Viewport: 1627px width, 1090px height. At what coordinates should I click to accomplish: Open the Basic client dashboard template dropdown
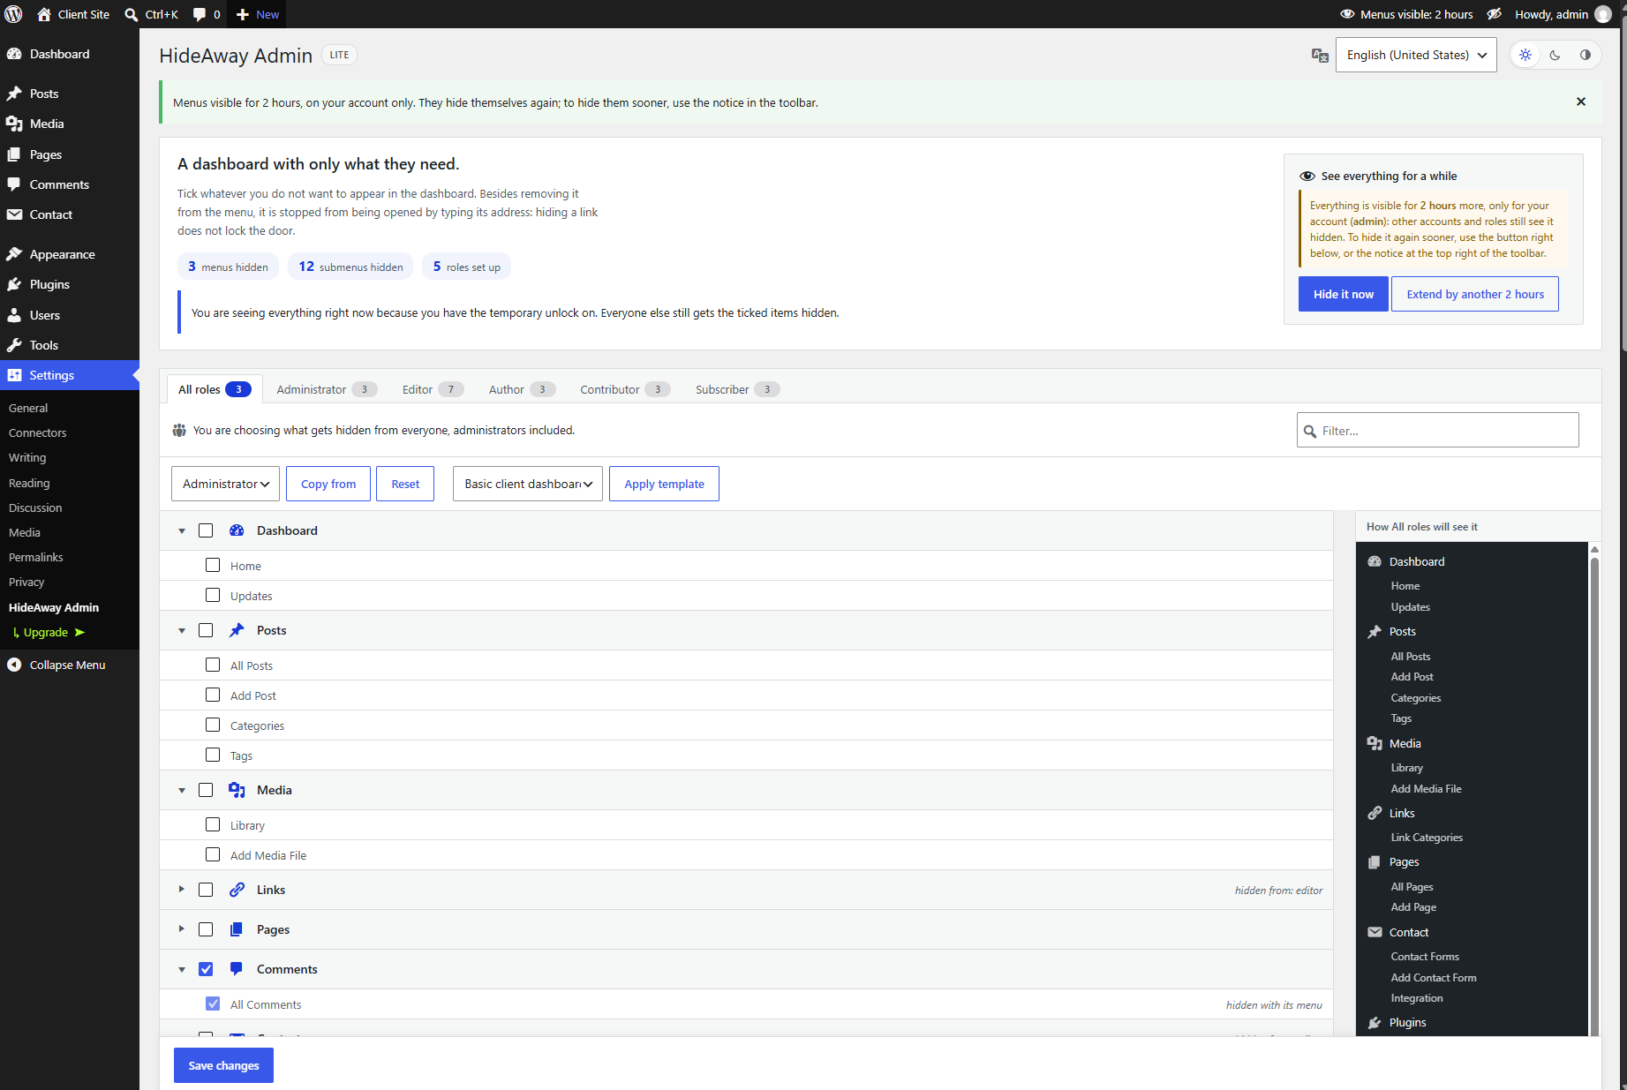[528, 484]
